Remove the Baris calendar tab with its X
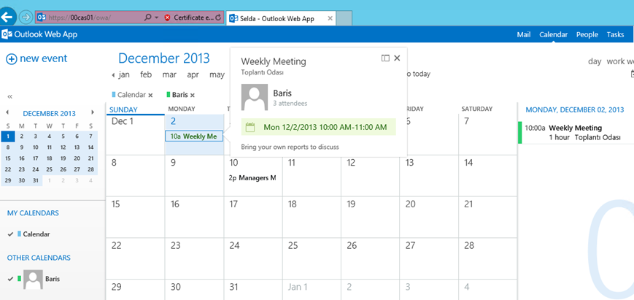634x300 pixels. tap(193, 95)
